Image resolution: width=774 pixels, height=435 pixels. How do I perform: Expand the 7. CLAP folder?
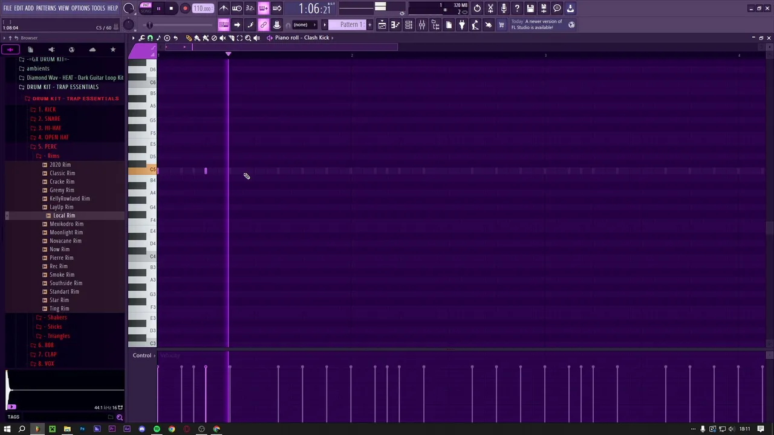tap(44, 354)
